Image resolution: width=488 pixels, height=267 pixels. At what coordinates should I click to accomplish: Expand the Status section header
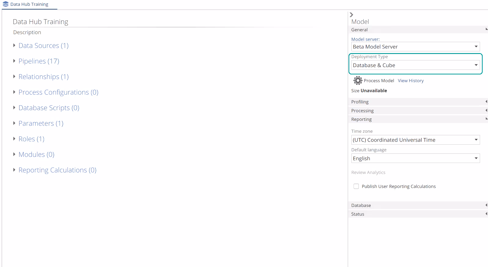(417, 214)
